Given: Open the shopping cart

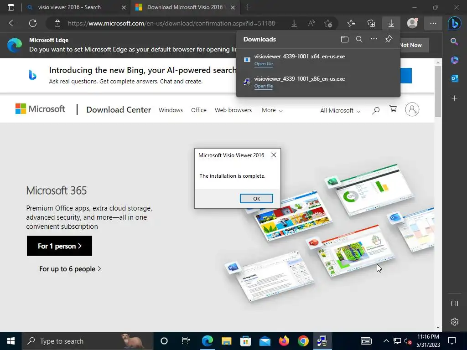Looking at the screenshot, I should [393, 109].
